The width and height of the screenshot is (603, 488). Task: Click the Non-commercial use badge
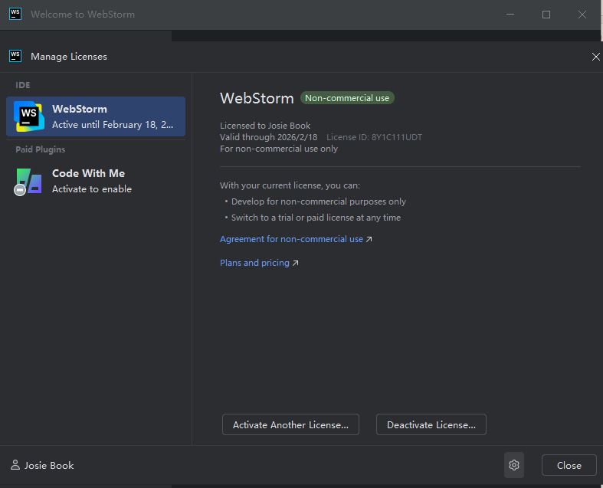pyautogui.click(x=347, y=98)
